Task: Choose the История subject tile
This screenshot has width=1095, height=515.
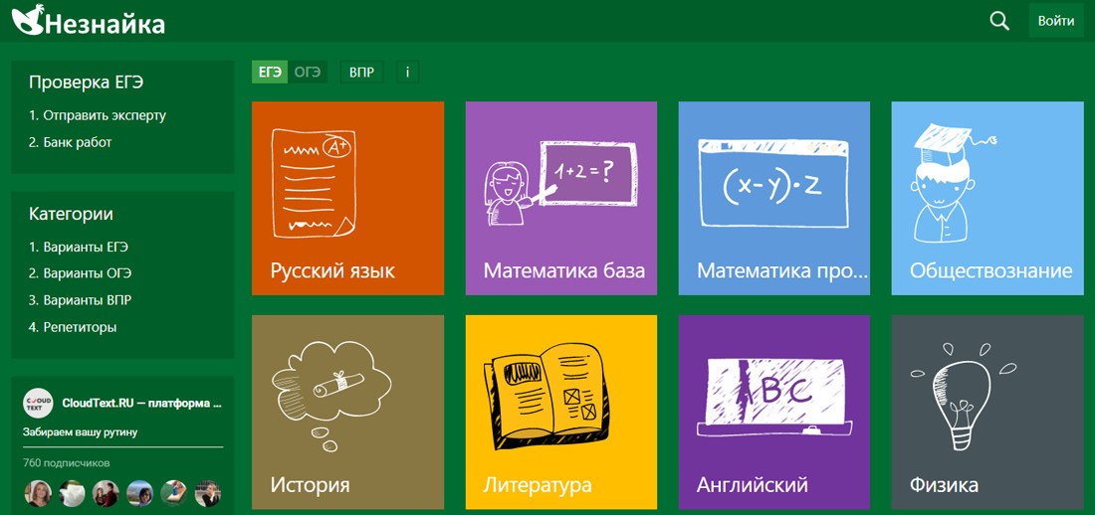Action: pyautogui.click(x=347, y=411)
